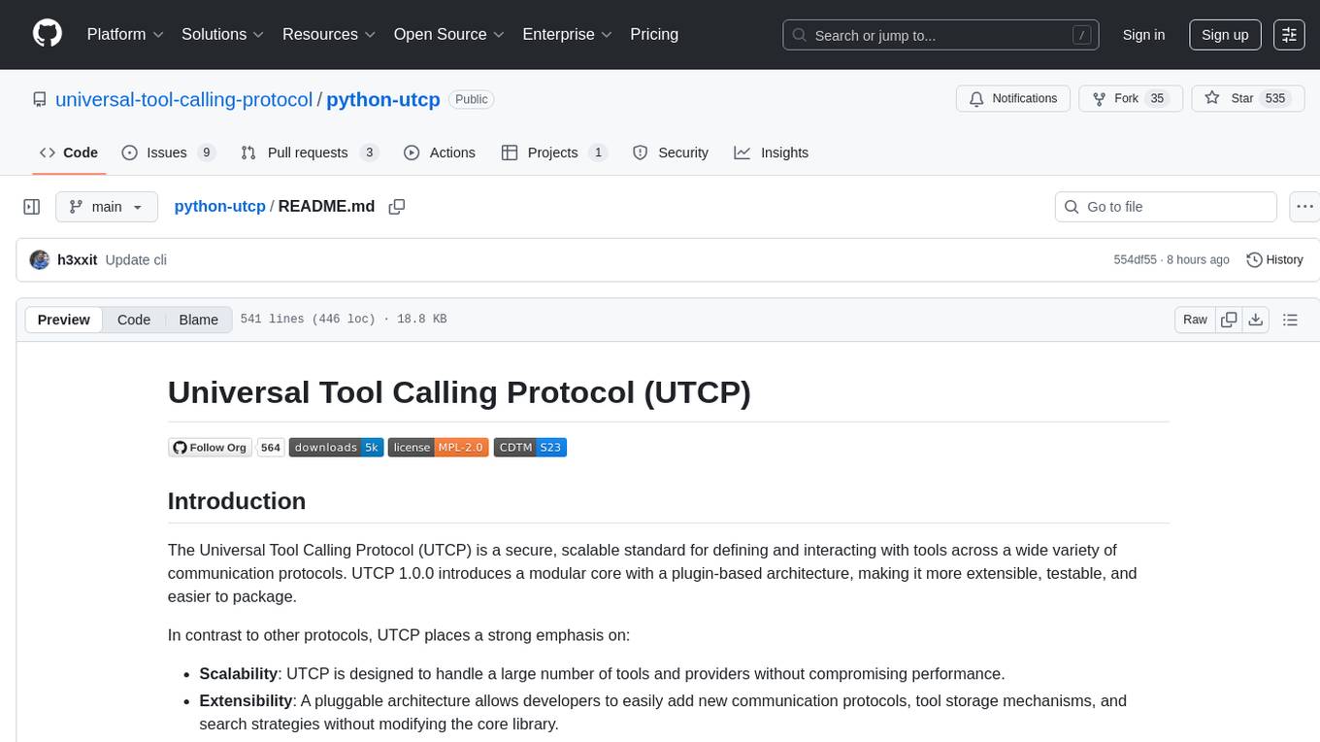
Task: Go to python-utcp in file breadcrumb
Action: [x=219, y=206]
